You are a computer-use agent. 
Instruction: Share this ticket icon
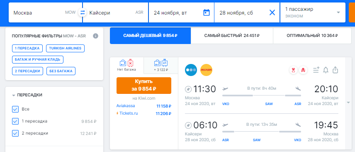(335, 70)
